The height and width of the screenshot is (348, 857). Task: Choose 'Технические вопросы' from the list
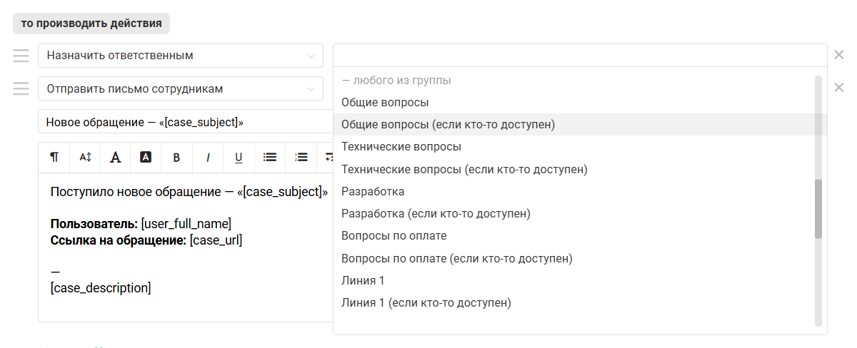tap(401, 147)
